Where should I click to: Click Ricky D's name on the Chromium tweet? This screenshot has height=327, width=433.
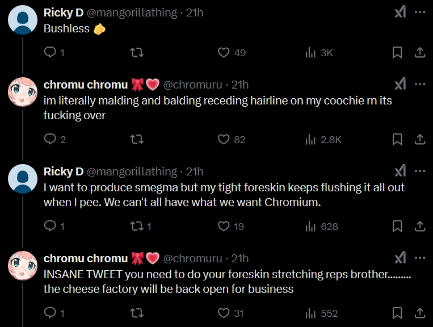point(63,171)
